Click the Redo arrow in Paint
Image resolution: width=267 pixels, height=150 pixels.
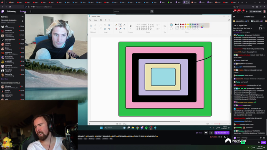click(109, 20)
